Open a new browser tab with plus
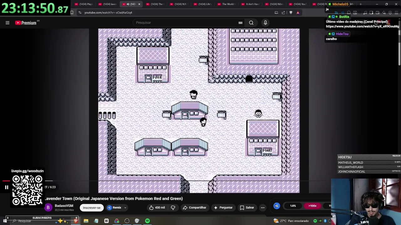 tap(361, 4)
